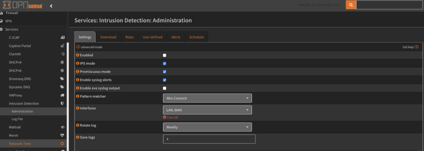The image size is (424, 151).
Task: Click the DHCPv4 circle icon
Action: coord(62,62)
